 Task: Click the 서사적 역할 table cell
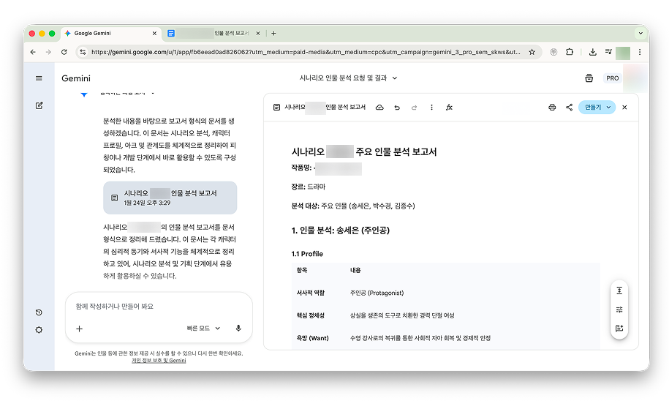point(311,293)
